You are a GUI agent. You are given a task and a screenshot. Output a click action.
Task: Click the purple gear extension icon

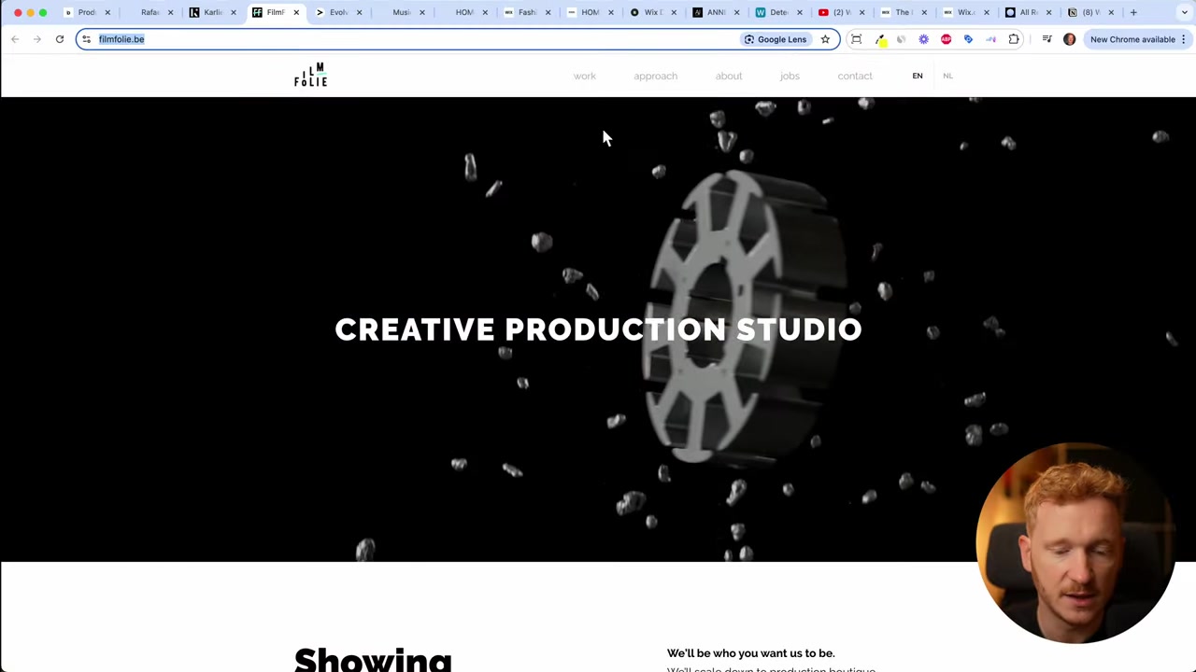tap(923, 39)
